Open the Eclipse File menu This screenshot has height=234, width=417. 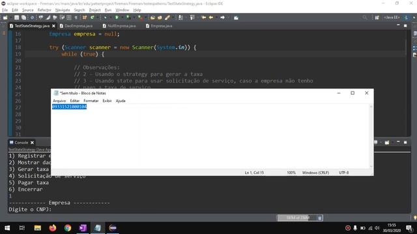[5, 10]
